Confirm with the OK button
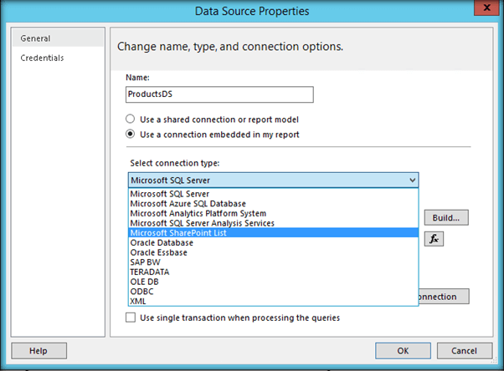 click(x=403, y=351)
